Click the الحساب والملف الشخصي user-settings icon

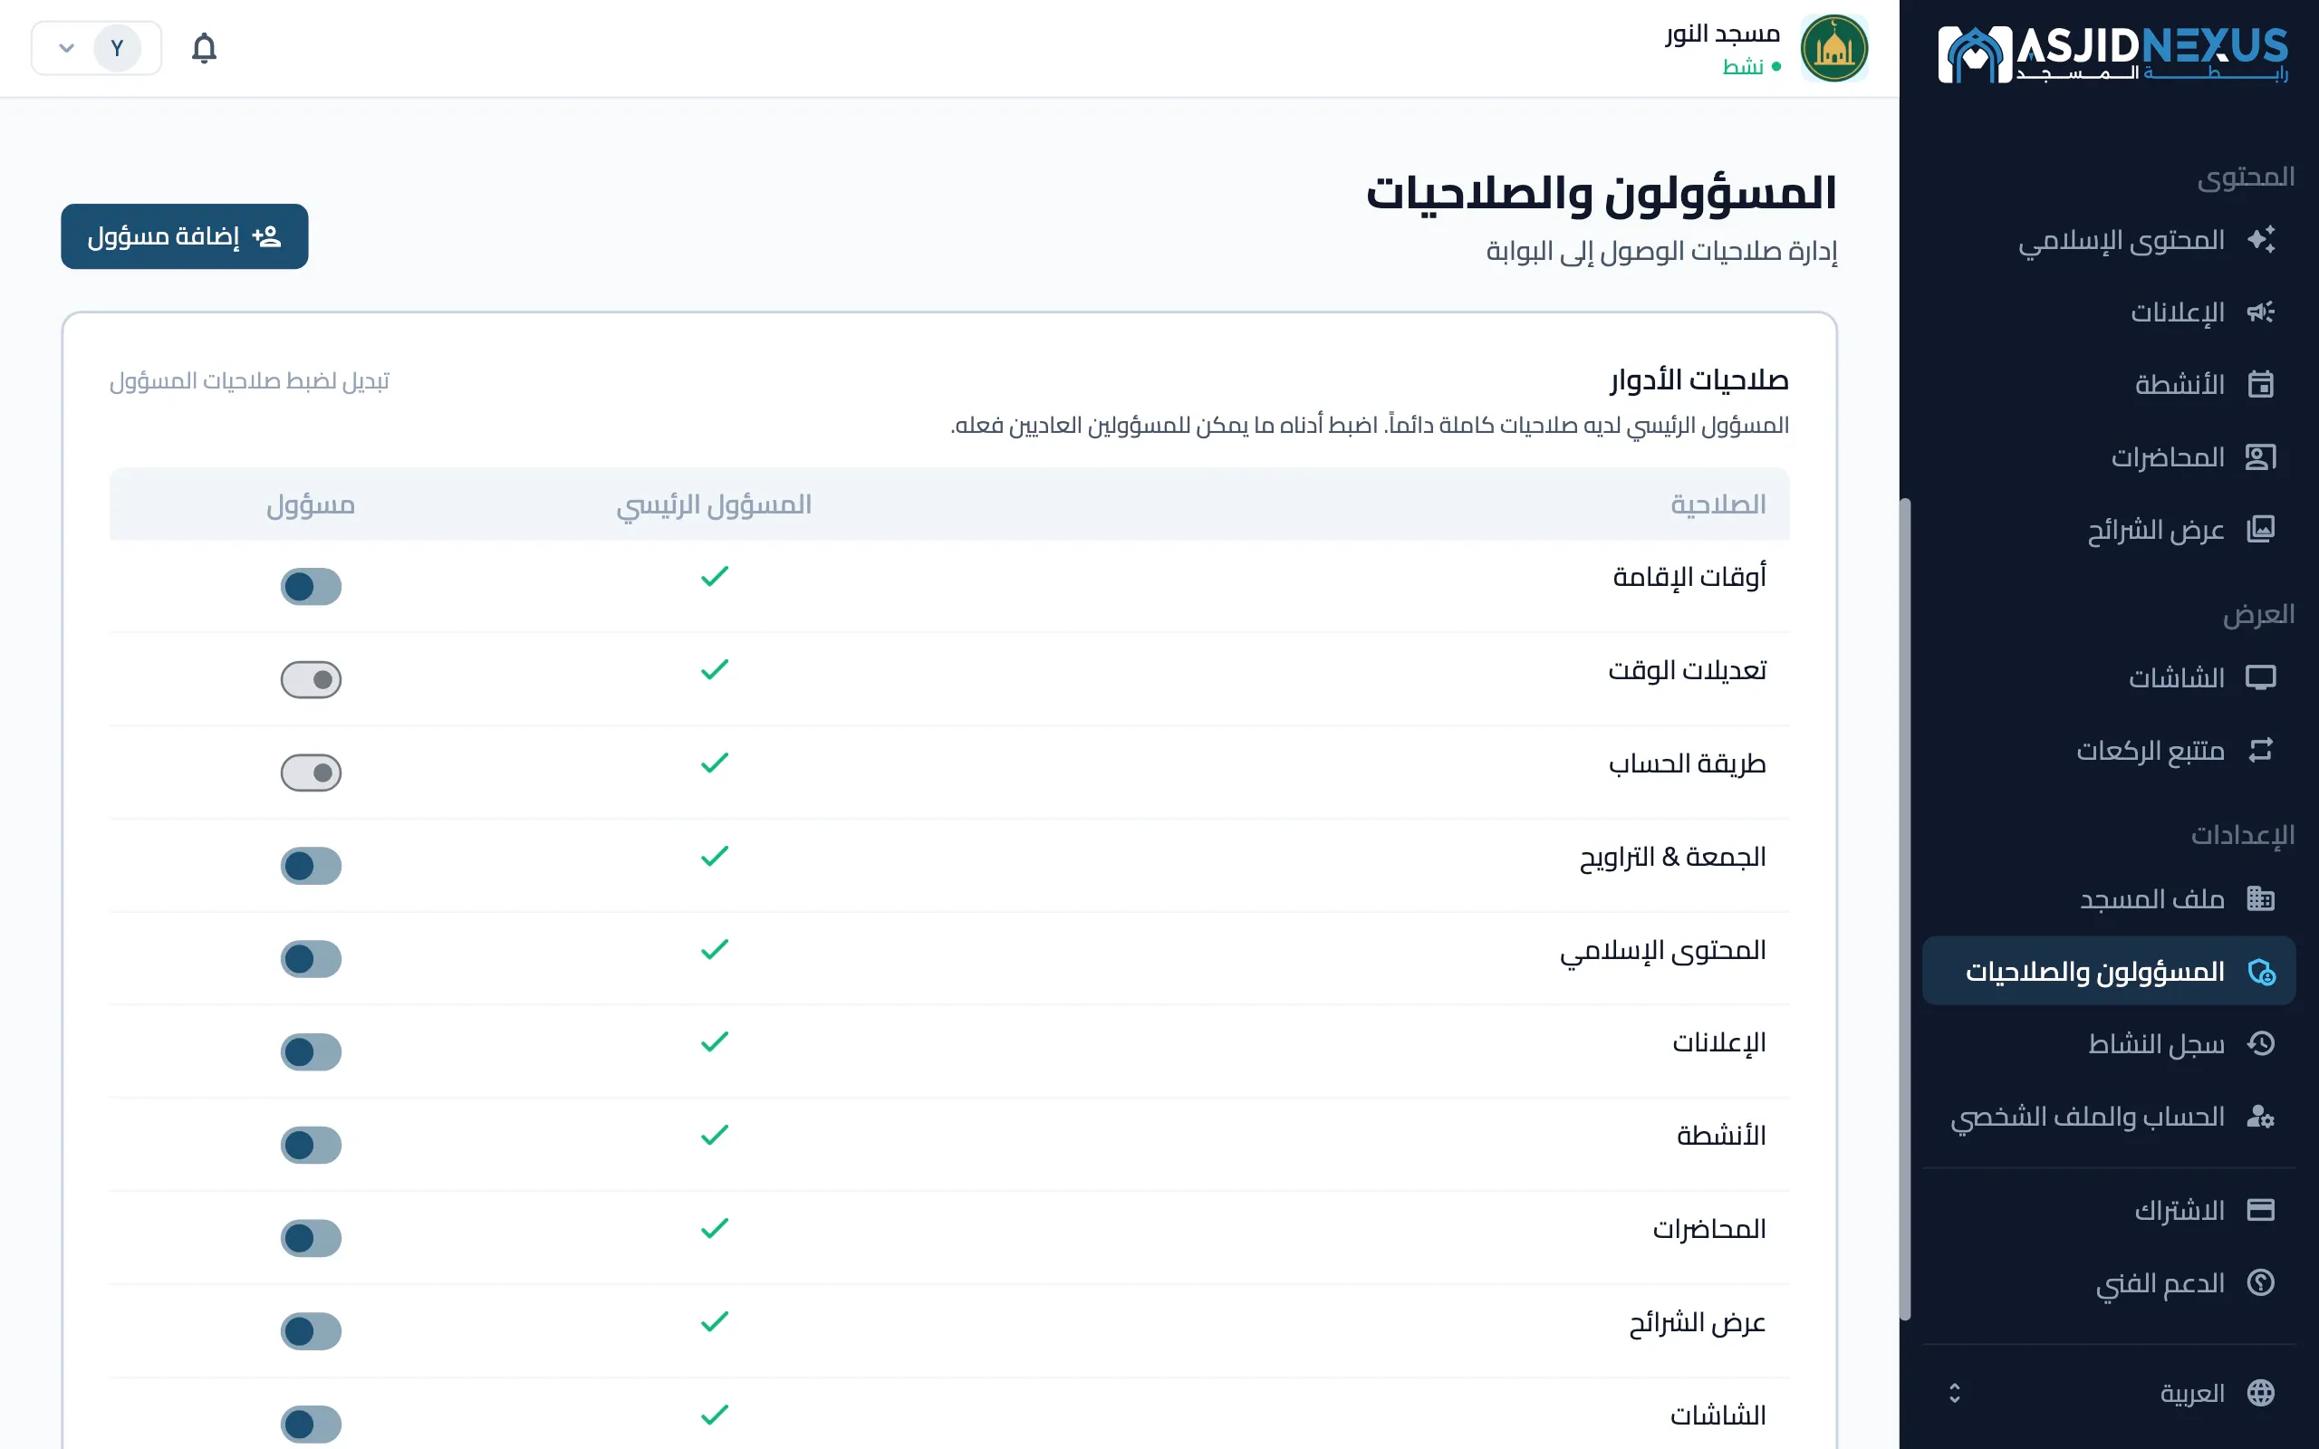coord(2260,1117)
